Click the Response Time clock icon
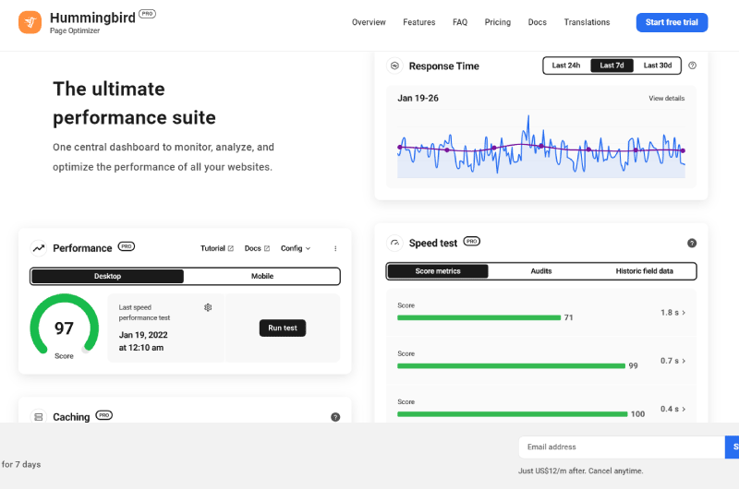This screenshot has width=739, height=489. pyautogui.click(x=395, y=66)
